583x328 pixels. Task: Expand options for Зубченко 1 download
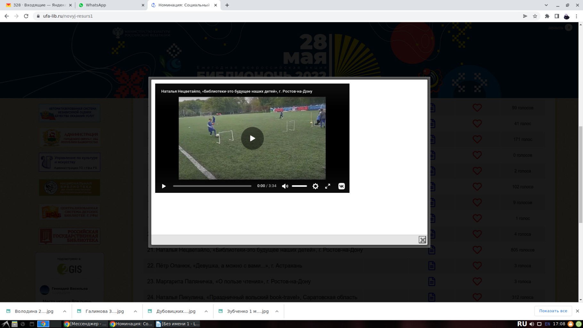(x=277, y=311)
